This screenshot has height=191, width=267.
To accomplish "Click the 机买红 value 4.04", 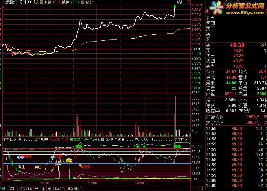I will (65, 139).
